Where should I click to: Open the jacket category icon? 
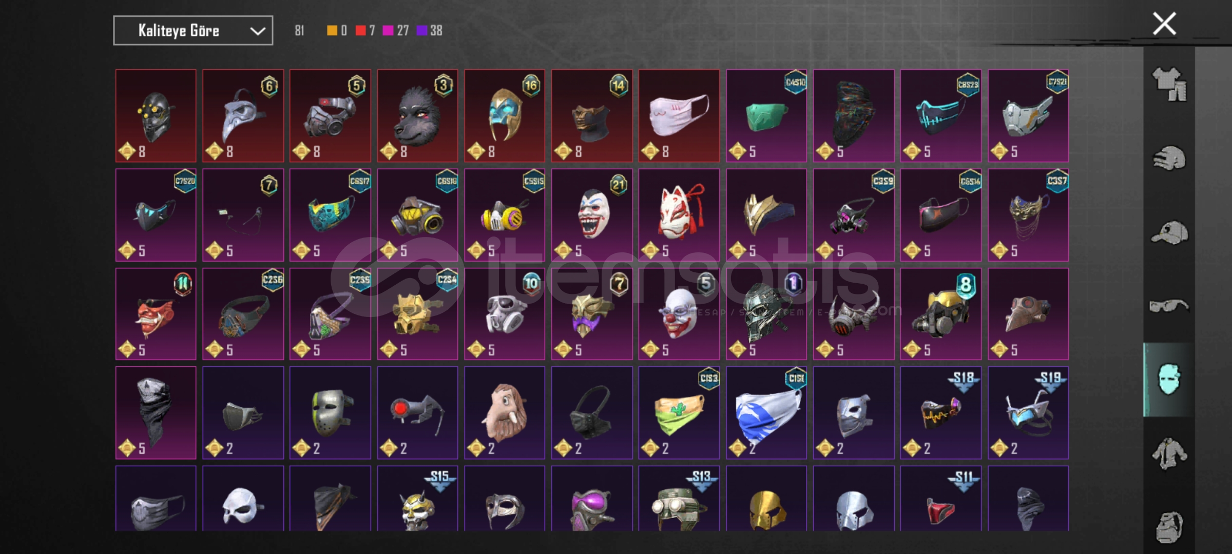click(1169, 453)
